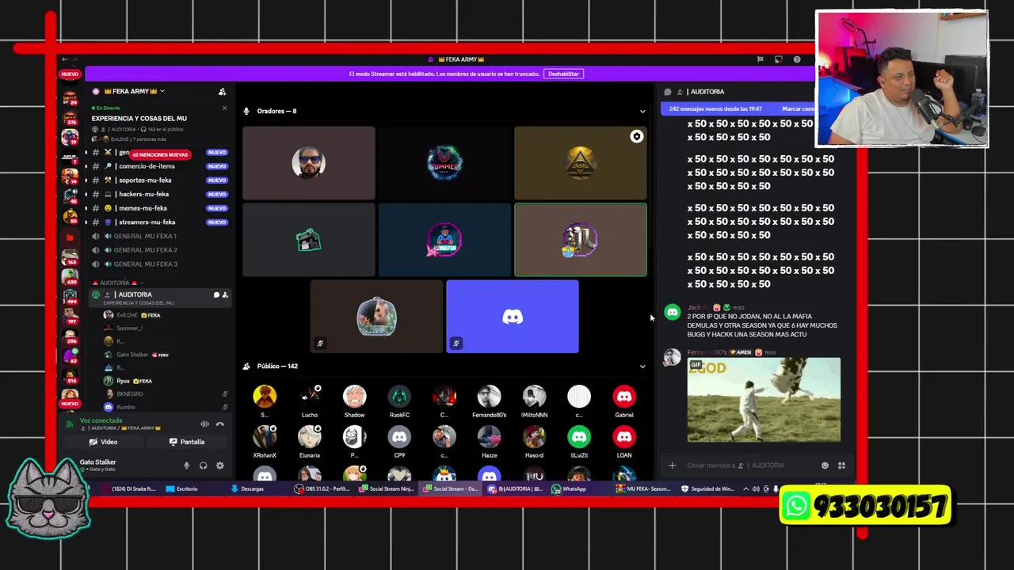Open Descargas from the taskbar
The image size is (1014, 570).
(x=247, y=489)
